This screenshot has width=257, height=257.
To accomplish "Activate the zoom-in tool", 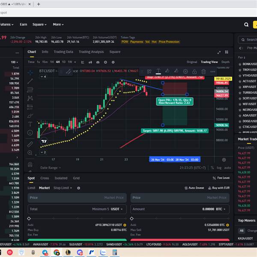I will pos(30,152).
